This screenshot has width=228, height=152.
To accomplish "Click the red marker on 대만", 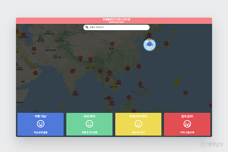I will click(139, 66).
